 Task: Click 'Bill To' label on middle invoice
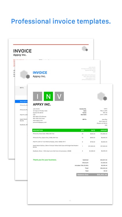(22, 88)
